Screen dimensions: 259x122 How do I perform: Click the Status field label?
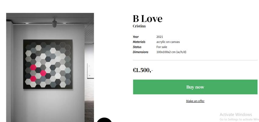point(137,47)
